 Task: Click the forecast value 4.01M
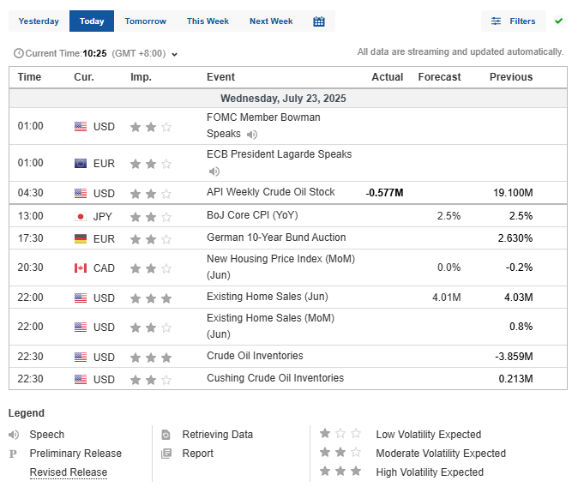click(x=447, y=298)
